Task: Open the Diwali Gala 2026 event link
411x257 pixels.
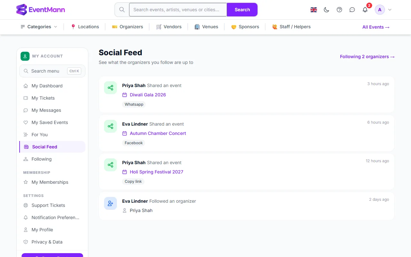Action: [148, 95]
